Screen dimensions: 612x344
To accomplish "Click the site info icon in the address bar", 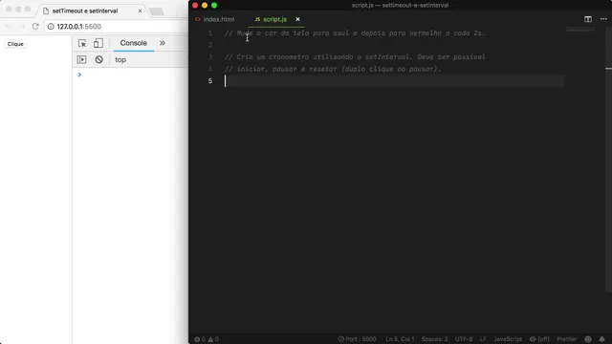I will [x=51, y=27].
